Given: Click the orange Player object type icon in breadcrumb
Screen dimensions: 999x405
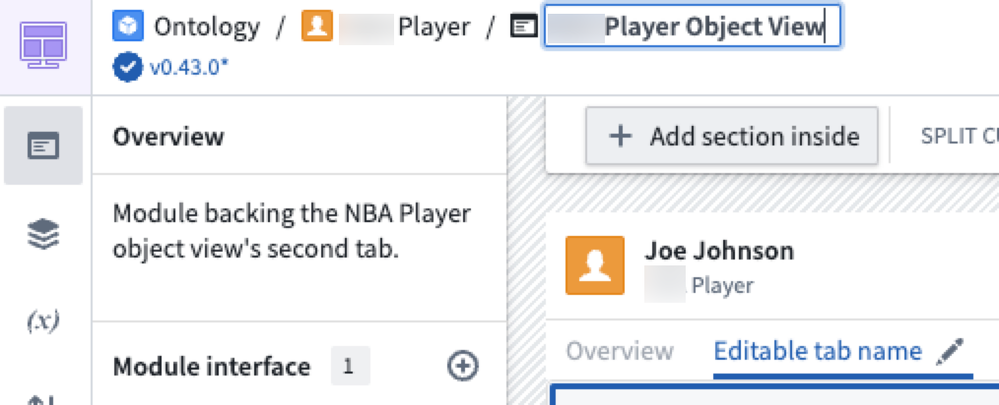Looking at the screenshot, I should click(317, 27).
